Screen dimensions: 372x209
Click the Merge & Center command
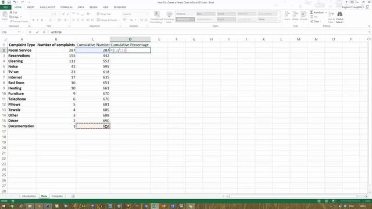[107, 20]
